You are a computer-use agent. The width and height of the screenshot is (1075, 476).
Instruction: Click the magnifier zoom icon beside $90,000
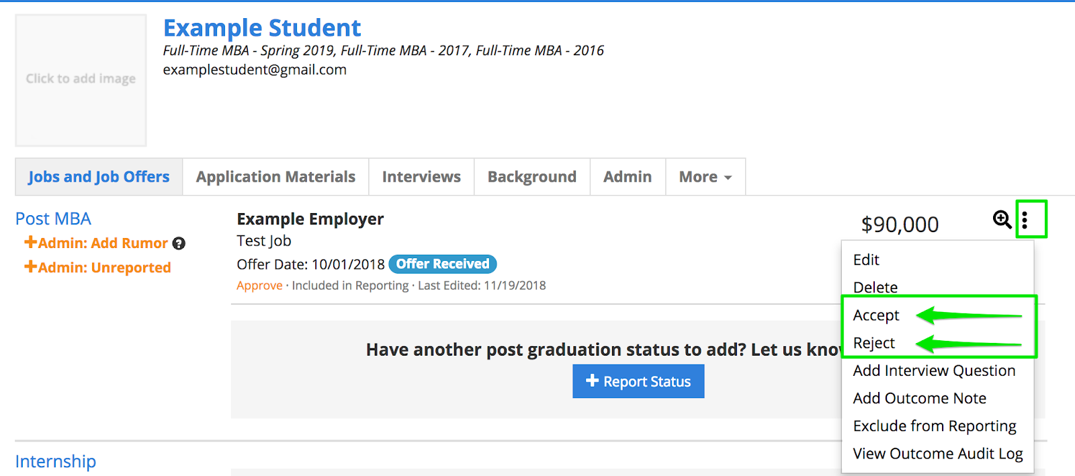1001,219
